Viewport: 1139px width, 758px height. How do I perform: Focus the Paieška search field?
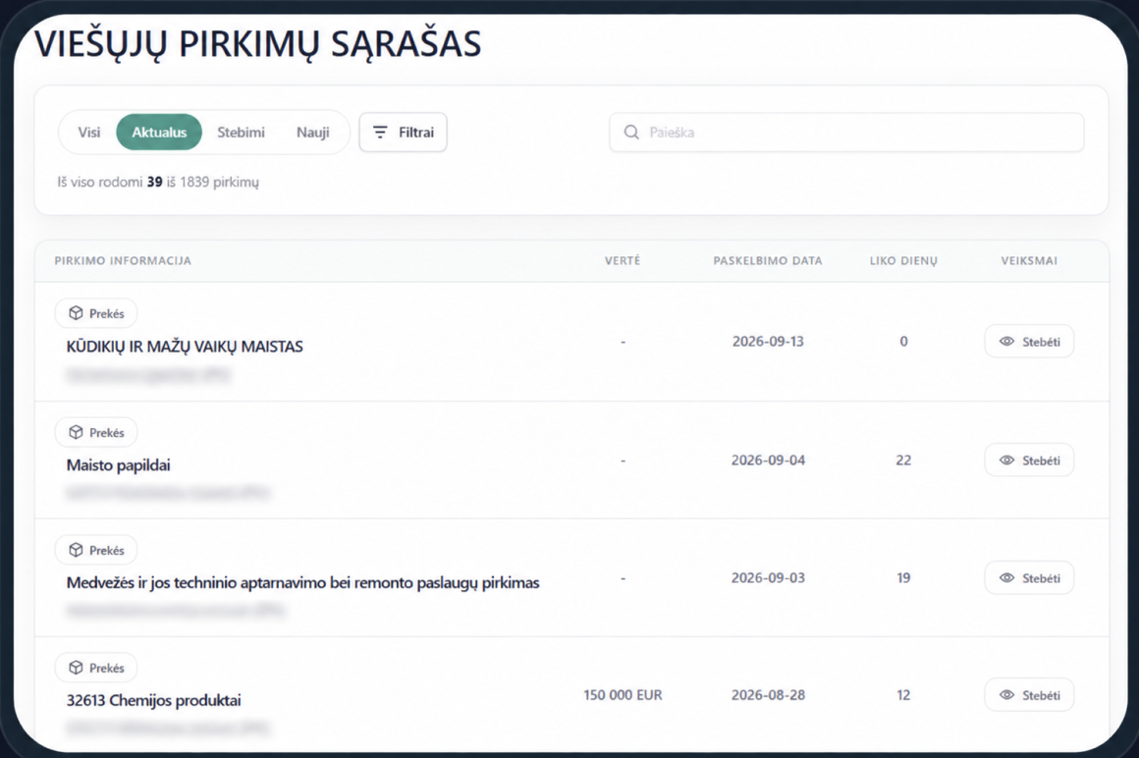(x=846, y=133)
